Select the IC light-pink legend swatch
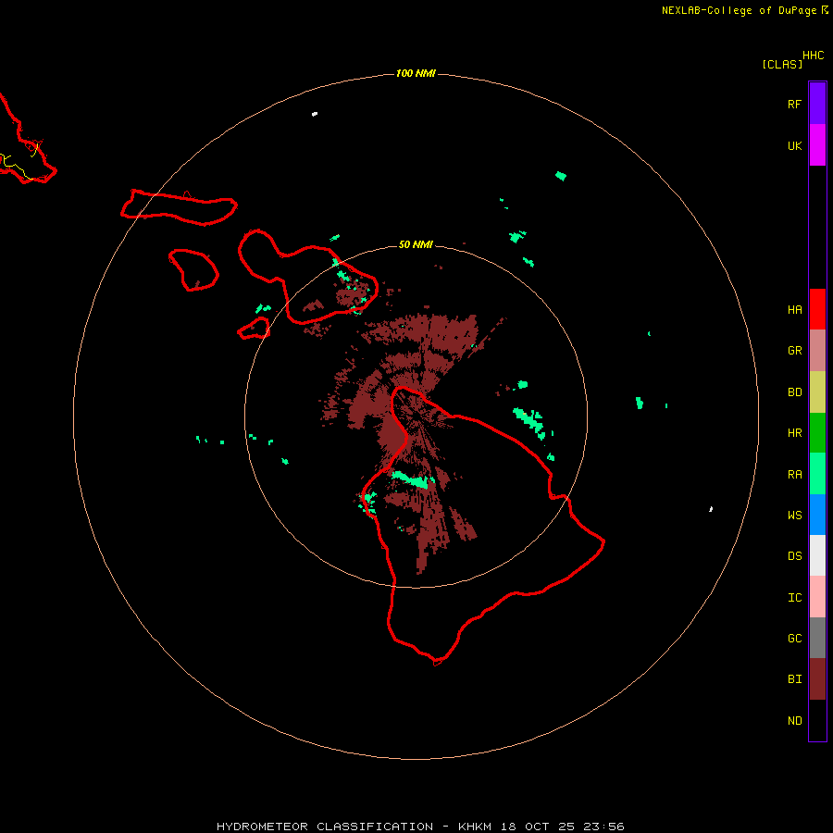 817,597
